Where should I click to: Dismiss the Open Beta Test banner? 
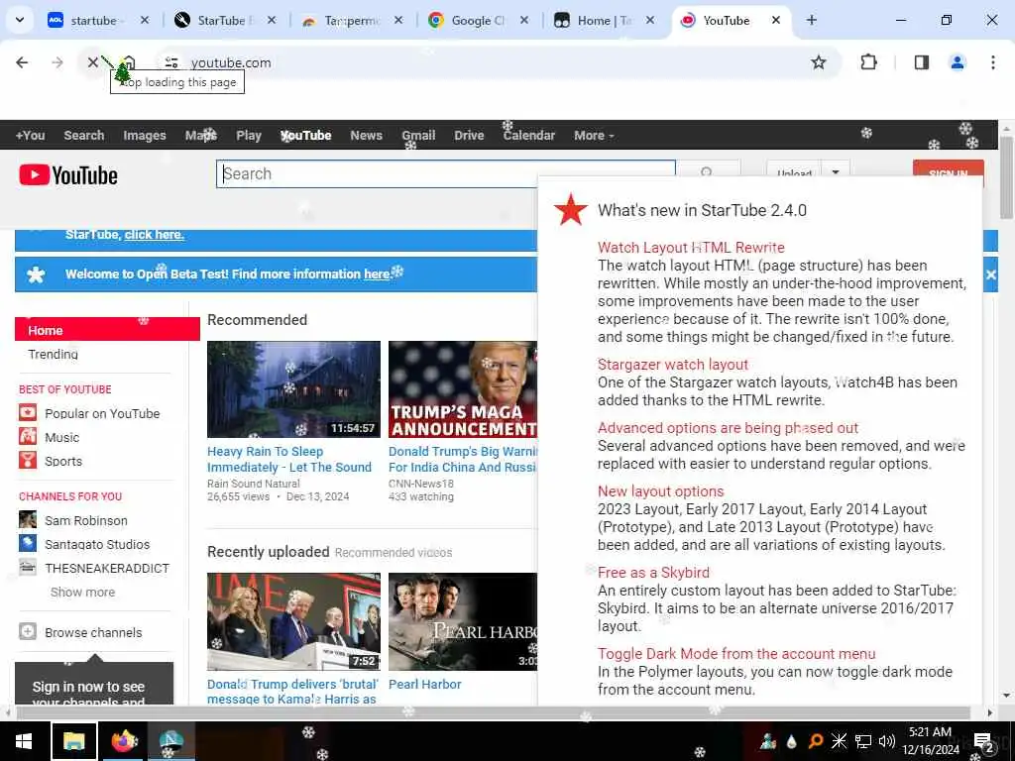990,274
